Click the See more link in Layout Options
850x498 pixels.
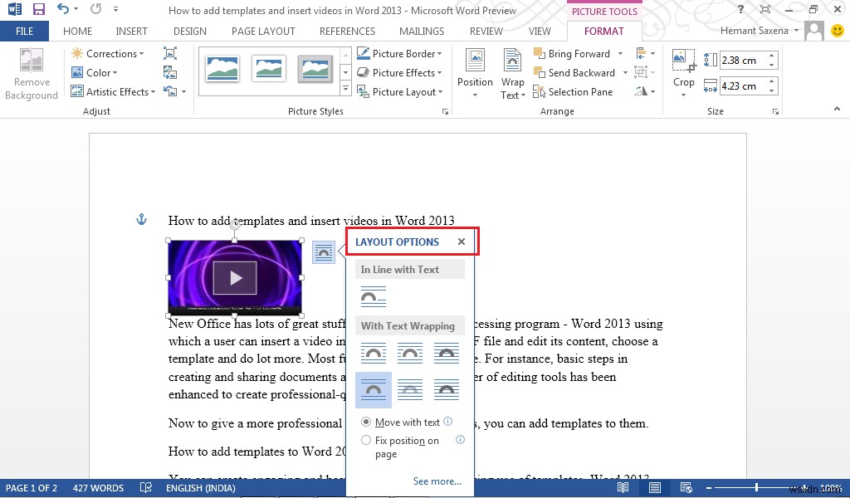437,481
